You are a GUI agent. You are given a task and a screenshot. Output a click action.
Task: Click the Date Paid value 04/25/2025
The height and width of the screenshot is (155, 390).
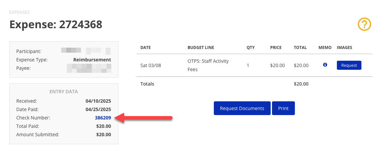point(98,109)
